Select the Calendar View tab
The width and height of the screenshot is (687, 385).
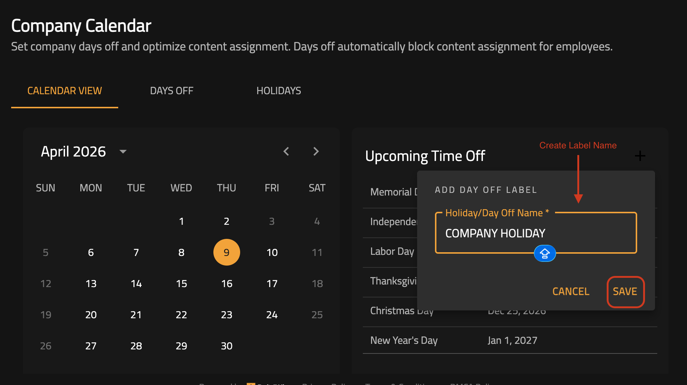coord(65,91)
